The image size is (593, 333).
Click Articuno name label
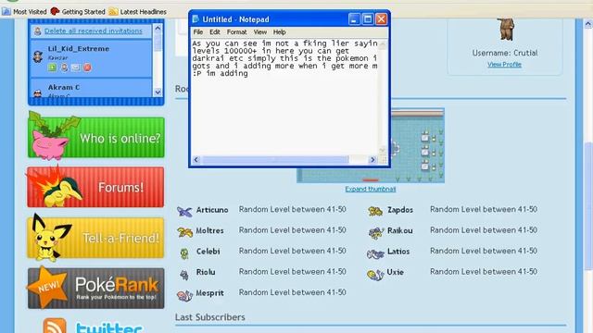[212, 210]
